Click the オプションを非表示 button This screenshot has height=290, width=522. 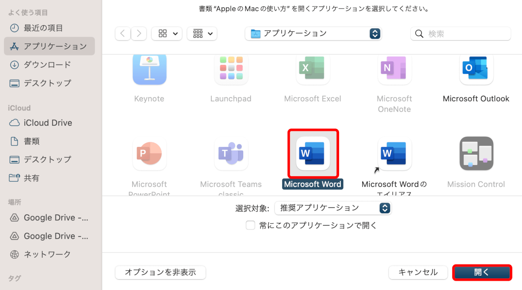(160, 272)
